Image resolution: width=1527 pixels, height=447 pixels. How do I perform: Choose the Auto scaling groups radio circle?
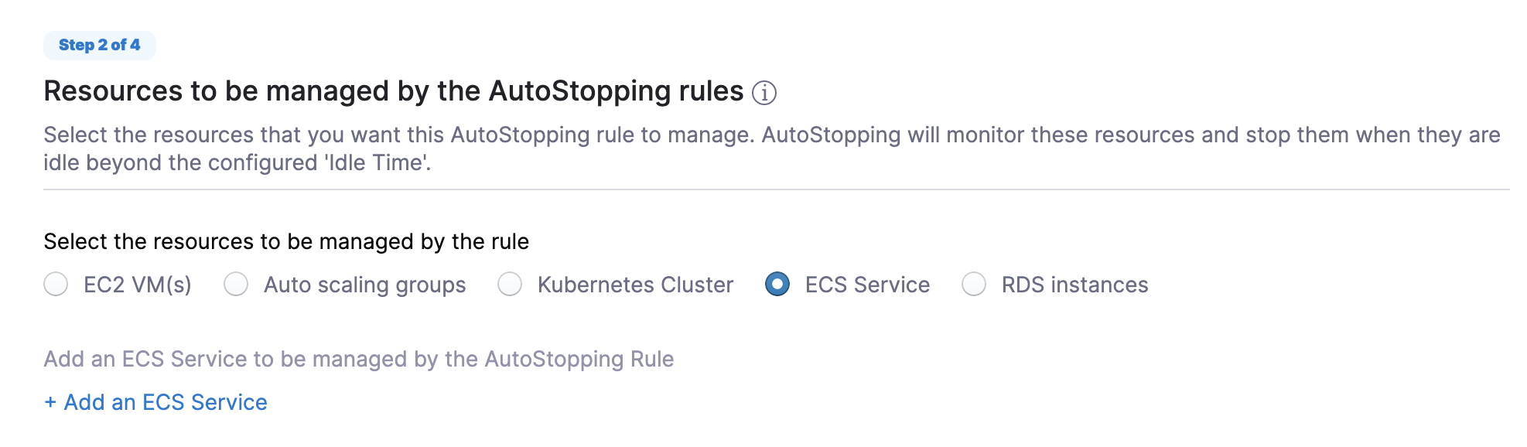pyautogui.click(x=236, y=285)
